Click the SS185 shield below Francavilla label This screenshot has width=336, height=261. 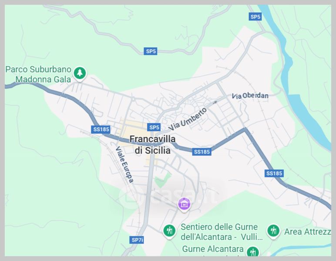[x=202, y=152]
